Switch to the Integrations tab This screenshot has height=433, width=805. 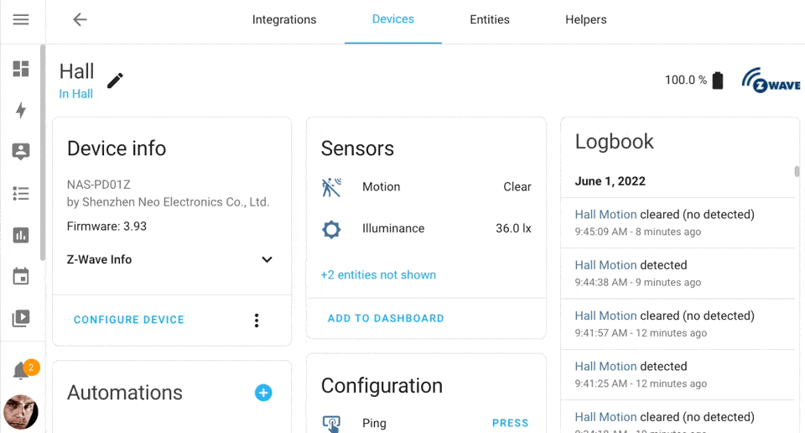pos(284,20)
